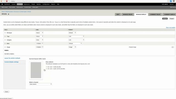Open Configuration admin menu
Screen dimensions: 176x99
[46, 4]
